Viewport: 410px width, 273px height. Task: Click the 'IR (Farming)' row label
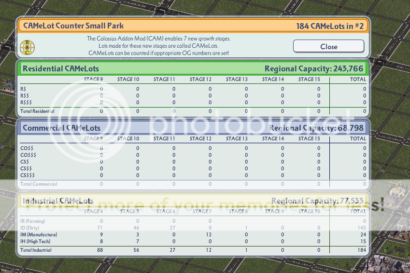pos(33,221)
